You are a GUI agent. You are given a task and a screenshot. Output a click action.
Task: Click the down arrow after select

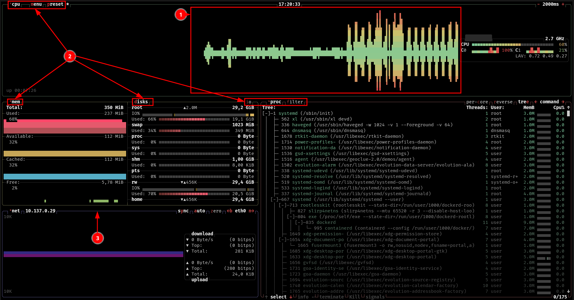[291, 297]
